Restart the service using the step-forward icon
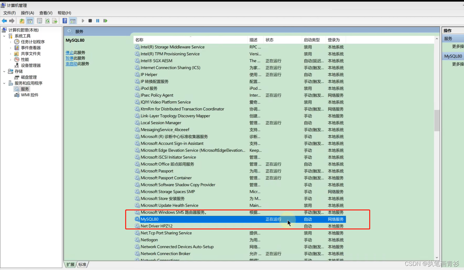The width and height of the screenshot is (464, 270). pos(105,21)
